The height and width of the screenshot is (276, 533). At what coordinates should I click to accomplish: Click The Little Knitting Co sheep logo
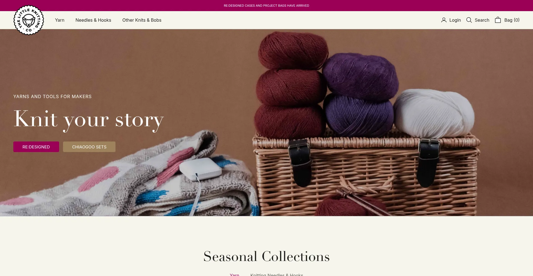coord(29,20)
